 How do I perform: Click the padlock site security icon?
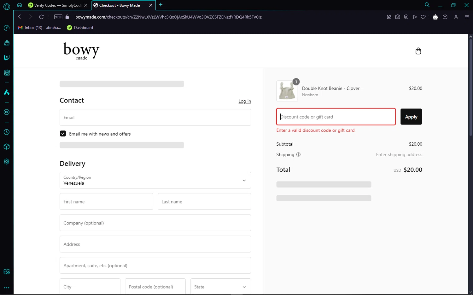coord(67,17)
